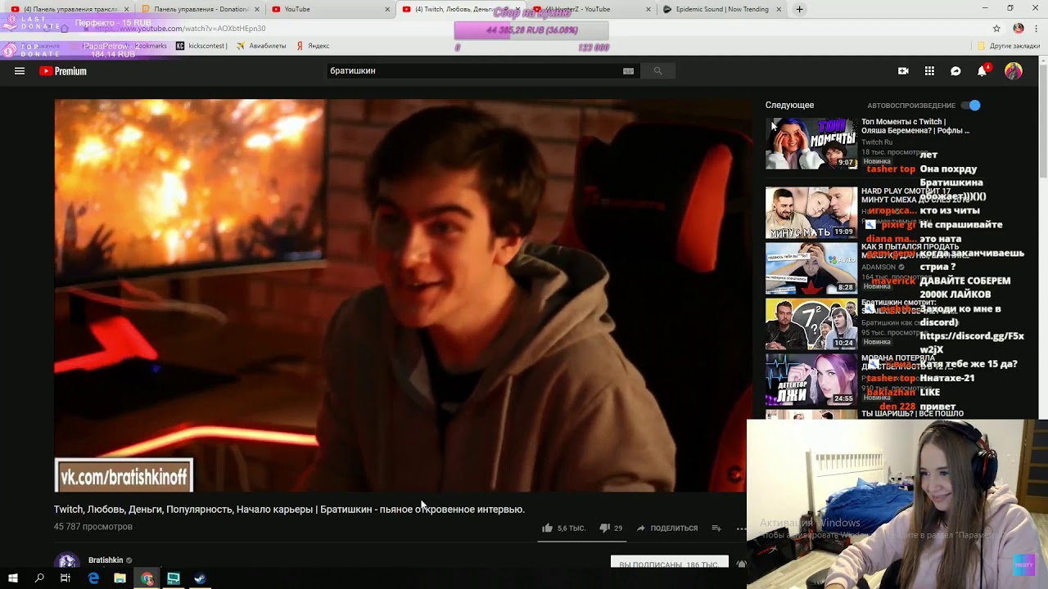Open the Другие закладки bookmarks folder
The height and width of the screenshot is (589, 1048).
click(x=1009, y=46)
